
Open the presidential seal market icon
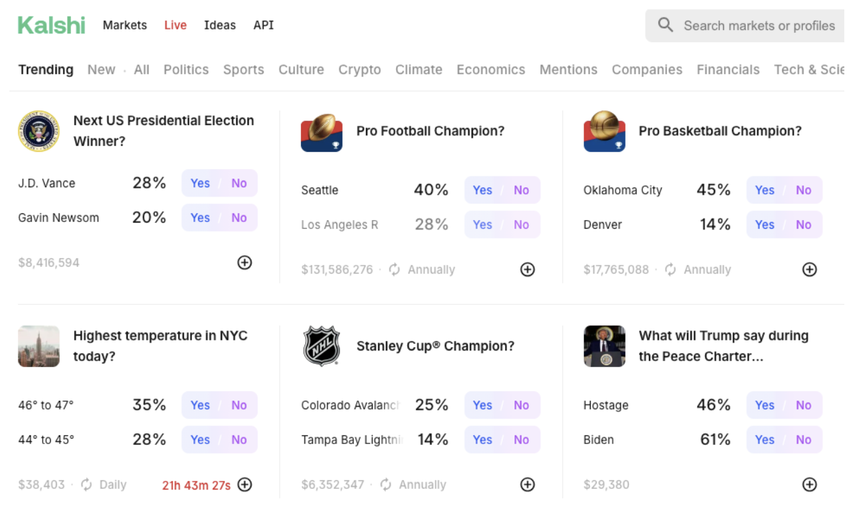pos(39,131)
